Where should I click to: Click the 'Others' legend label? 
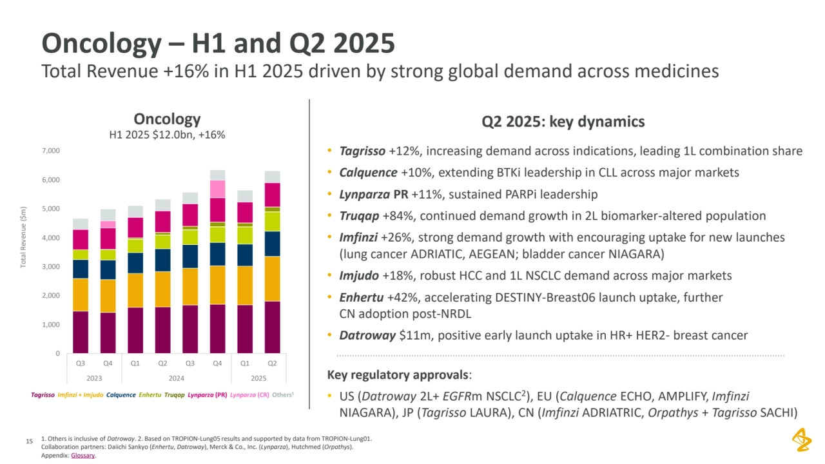coord(284,395)
